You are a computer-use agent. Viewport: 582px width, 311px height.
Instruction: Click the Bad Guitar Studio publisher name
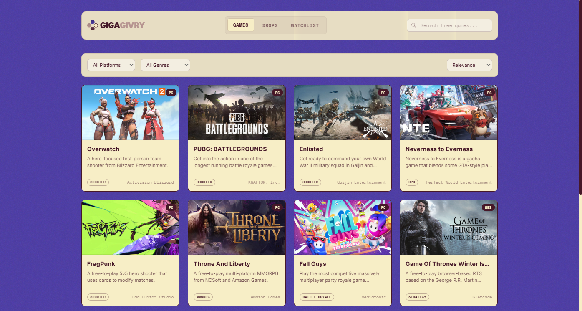[x=153, y=297]
